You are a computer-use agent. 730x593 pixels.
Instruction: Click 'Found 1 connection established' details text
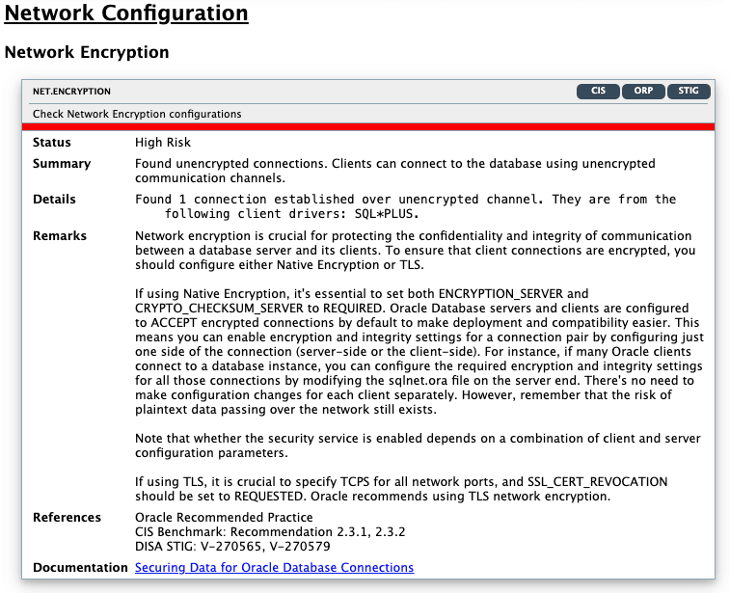tap(406, 206)
